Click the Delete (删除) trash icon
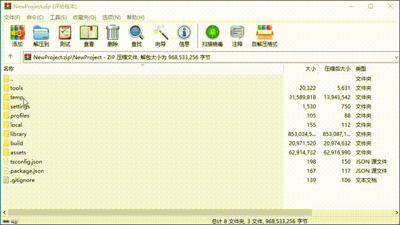400x225 pixels. (x=112, y=32)
